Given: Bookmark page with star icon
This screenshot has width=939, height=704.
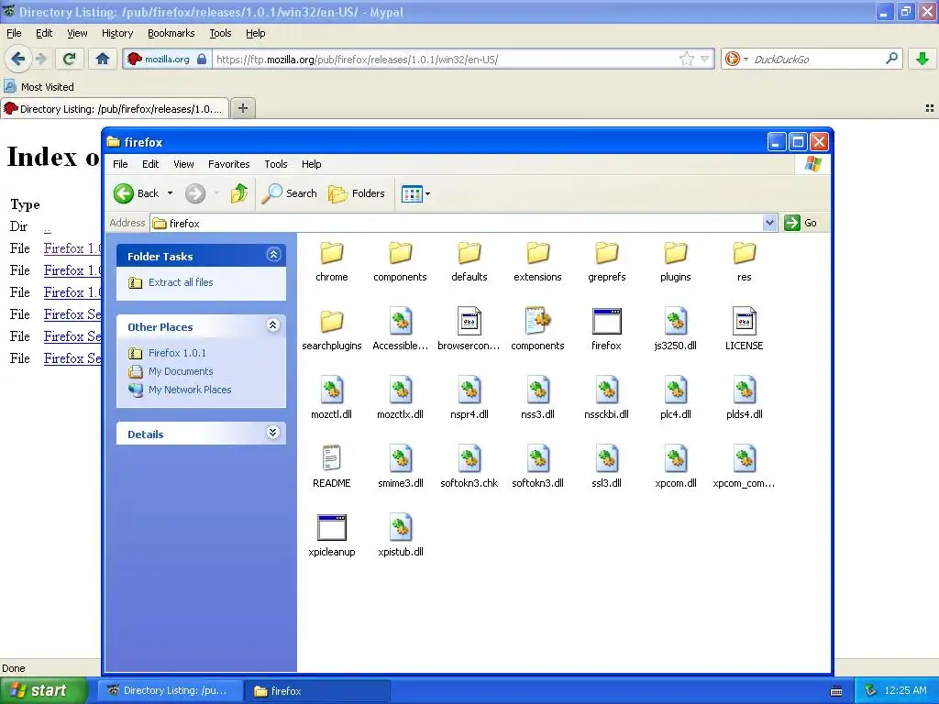Looking at the screenshot, I should 686,59.
